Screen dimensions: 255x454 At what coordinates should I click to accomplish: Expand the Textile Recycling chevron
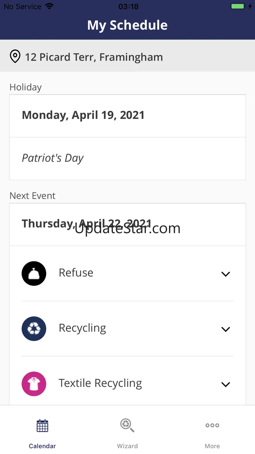pos(226,384)
